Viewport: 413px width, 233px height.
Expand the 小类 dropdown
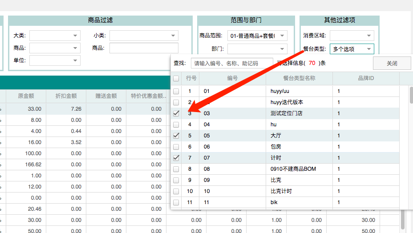144,36
